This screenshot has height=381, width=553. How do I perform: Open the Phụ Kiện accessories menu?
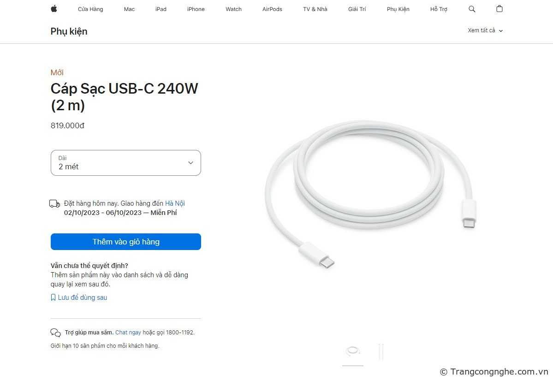click(x=398, y=9)
